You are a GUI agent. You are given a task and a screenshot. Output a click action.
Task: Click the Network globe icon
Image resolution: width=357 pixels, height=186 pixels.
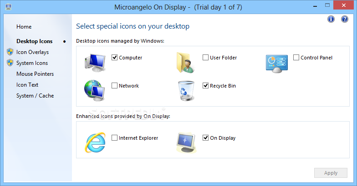(x=95, y=91)
